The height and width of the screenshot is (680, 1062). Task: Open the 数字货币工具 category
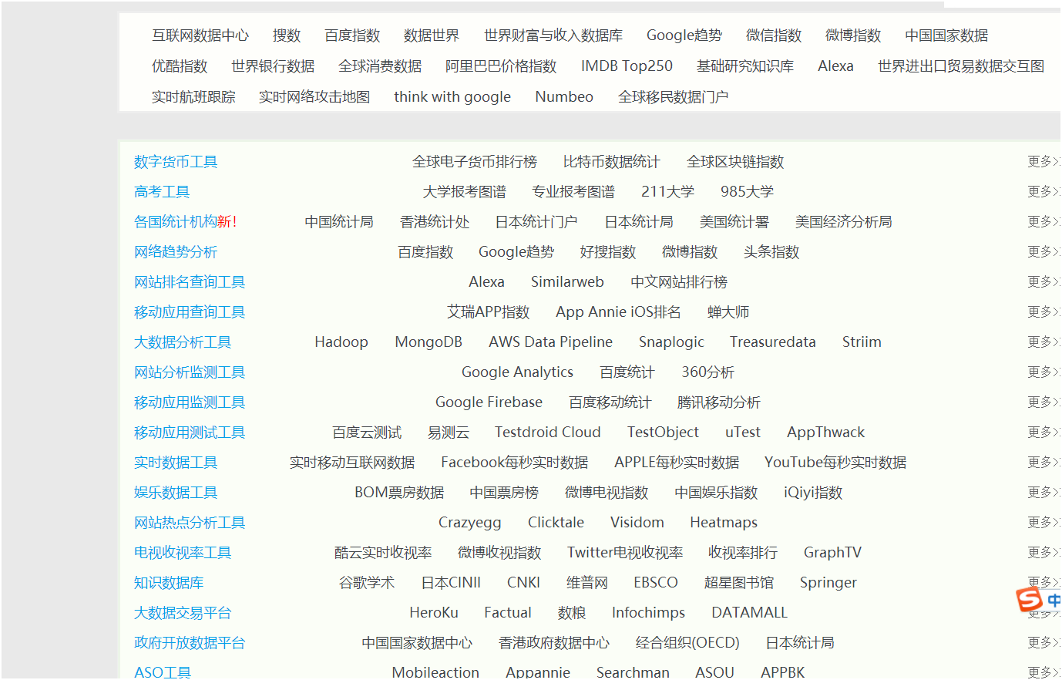[x=174, y=161]
